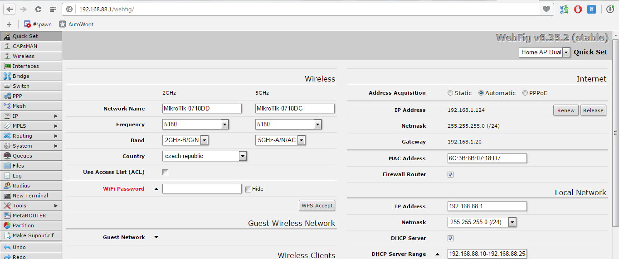This screenshot has width=619, height=259.
Task: Click the Partition pie icon
Action: pyautogui.click(x=7, y=225)
